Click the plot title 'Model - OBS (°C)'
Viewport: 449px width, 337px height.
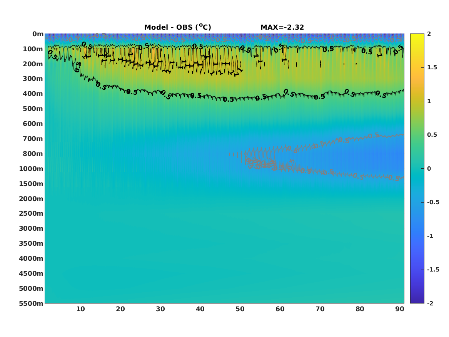tap(177, 27)
